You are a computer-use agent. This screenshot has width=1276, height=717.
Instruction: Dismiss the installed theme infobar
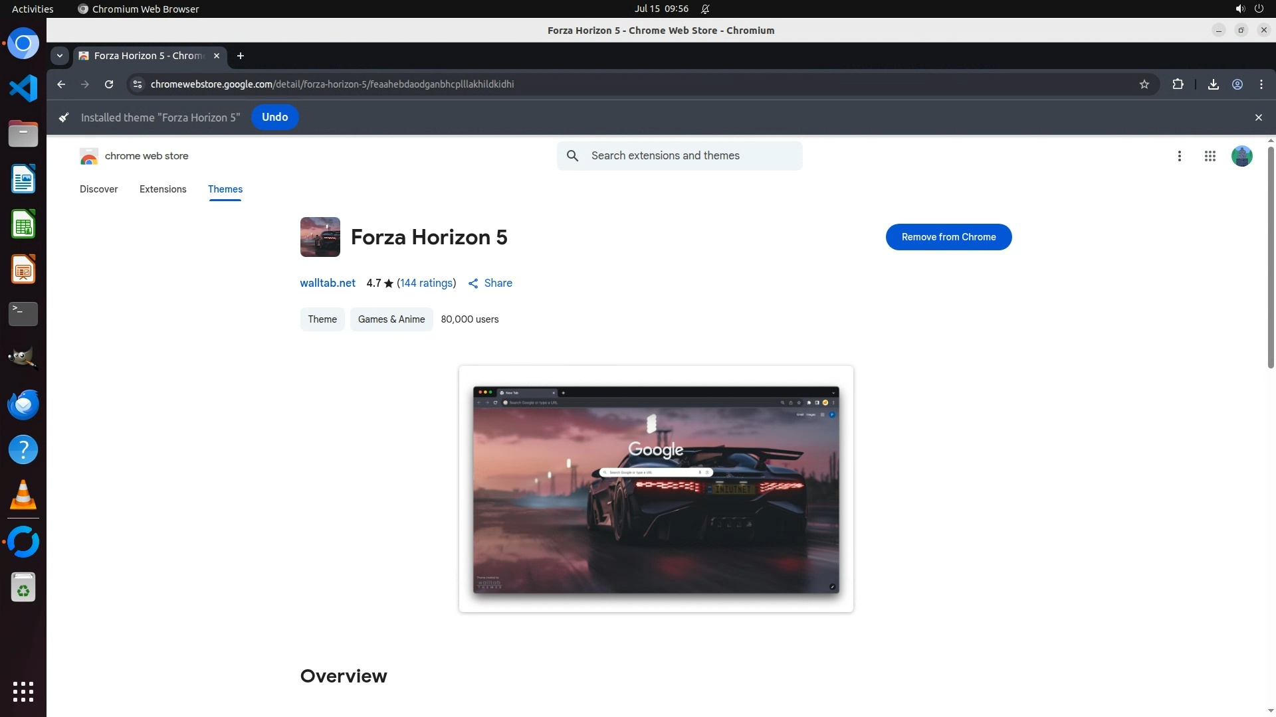[x=1258, y=118]
